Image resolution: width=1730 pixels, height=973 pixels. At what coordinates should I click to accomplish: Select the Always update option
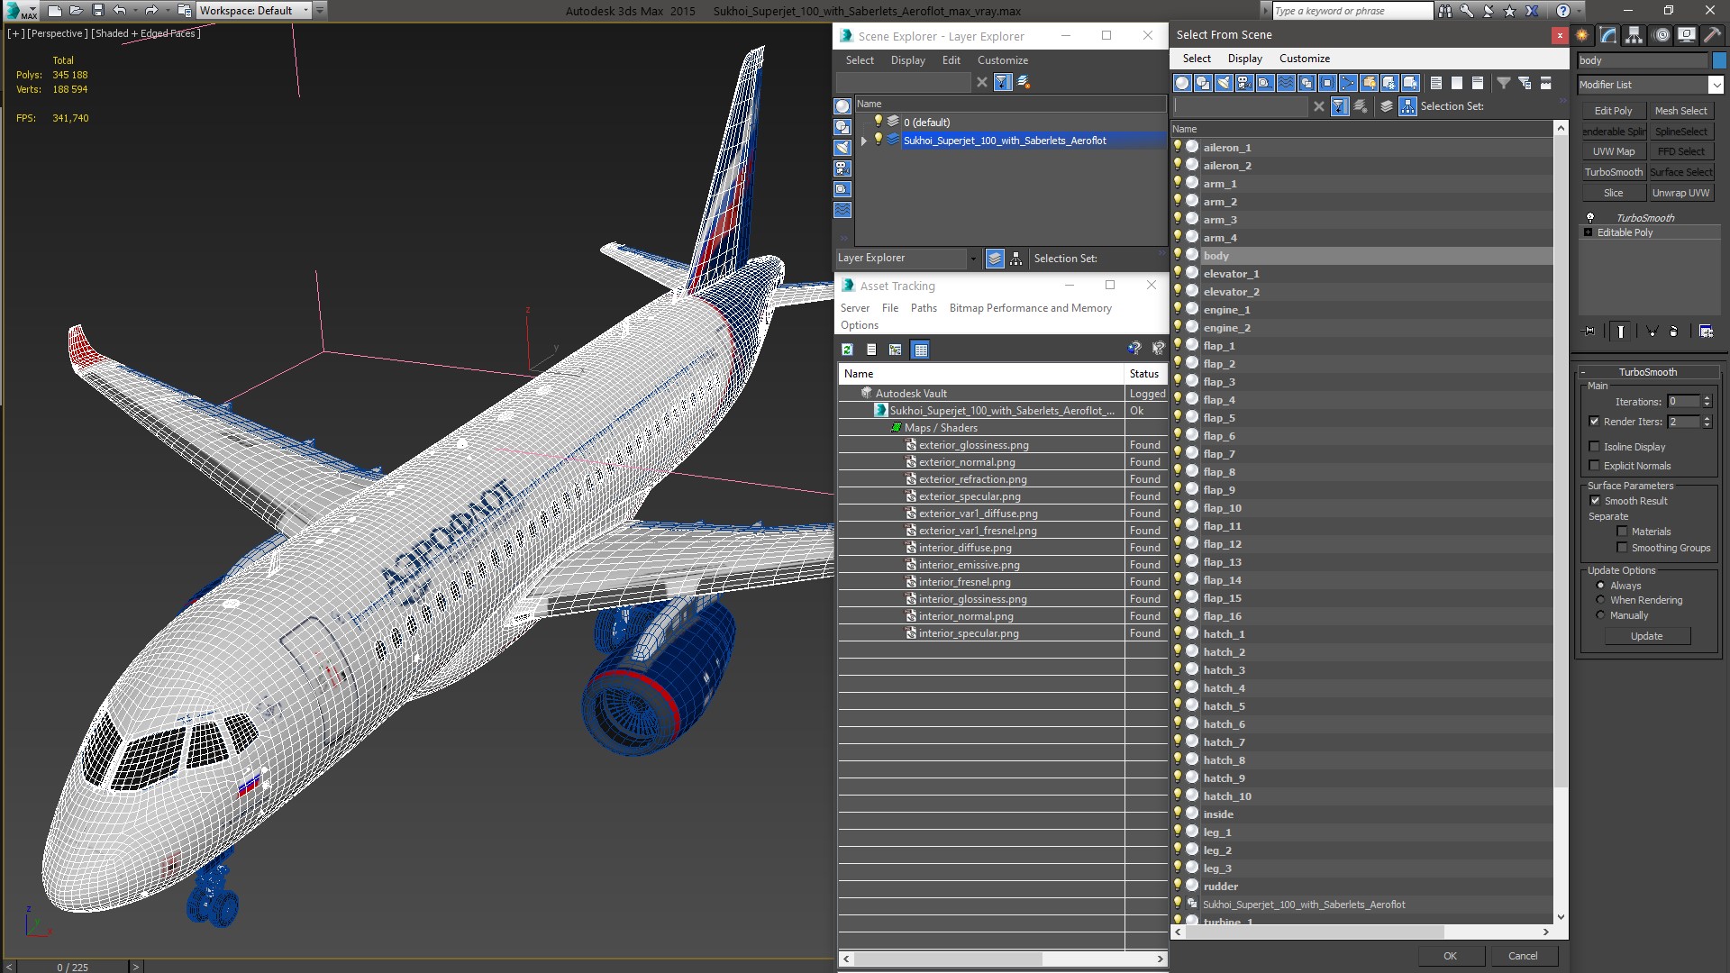1600,586
